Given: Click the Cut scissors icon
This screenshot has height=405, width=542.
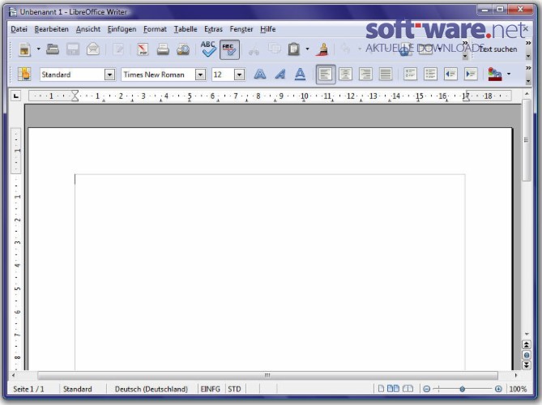Looking at the screenshot, I should (254, 50).
